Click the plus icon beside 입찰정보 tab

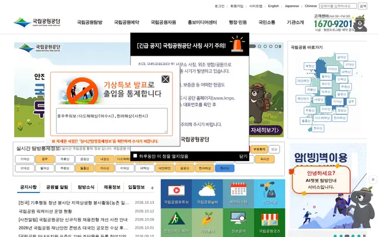pyautogui.click(x=152, y=188)
